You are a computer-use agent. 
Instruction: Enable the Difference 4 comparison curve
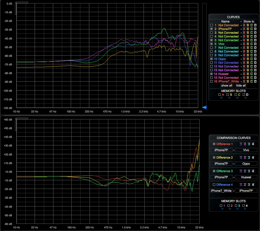click(x=214, y=184)
